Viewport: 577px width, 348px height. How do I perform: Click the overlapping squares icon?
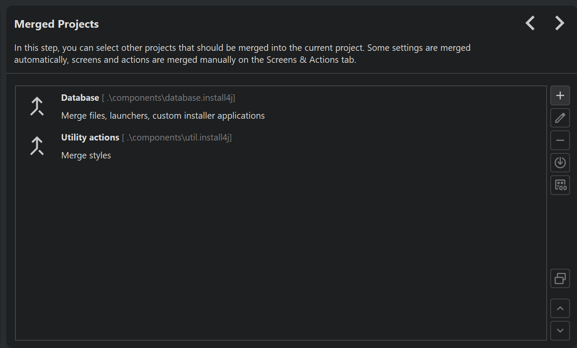tap(560, 278)
